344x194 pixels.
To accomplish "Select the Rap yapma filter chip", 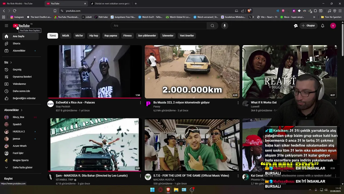I will pyautogui.click(x=111, y=36).
